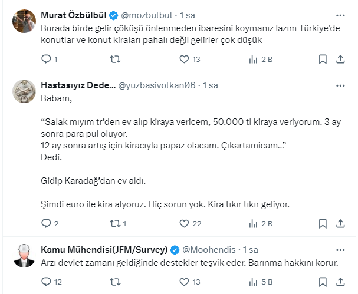
Task: Share Murat Özbülbül's tweet
Action: tap(340, 59)
